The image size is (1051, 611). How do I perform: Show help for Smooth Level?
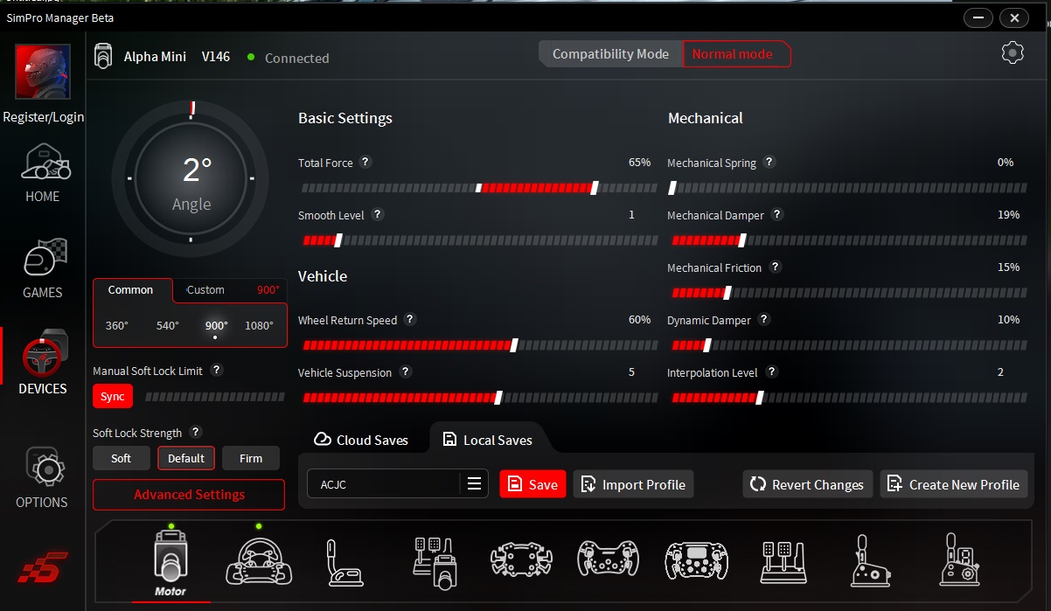[x=377, y=214]
